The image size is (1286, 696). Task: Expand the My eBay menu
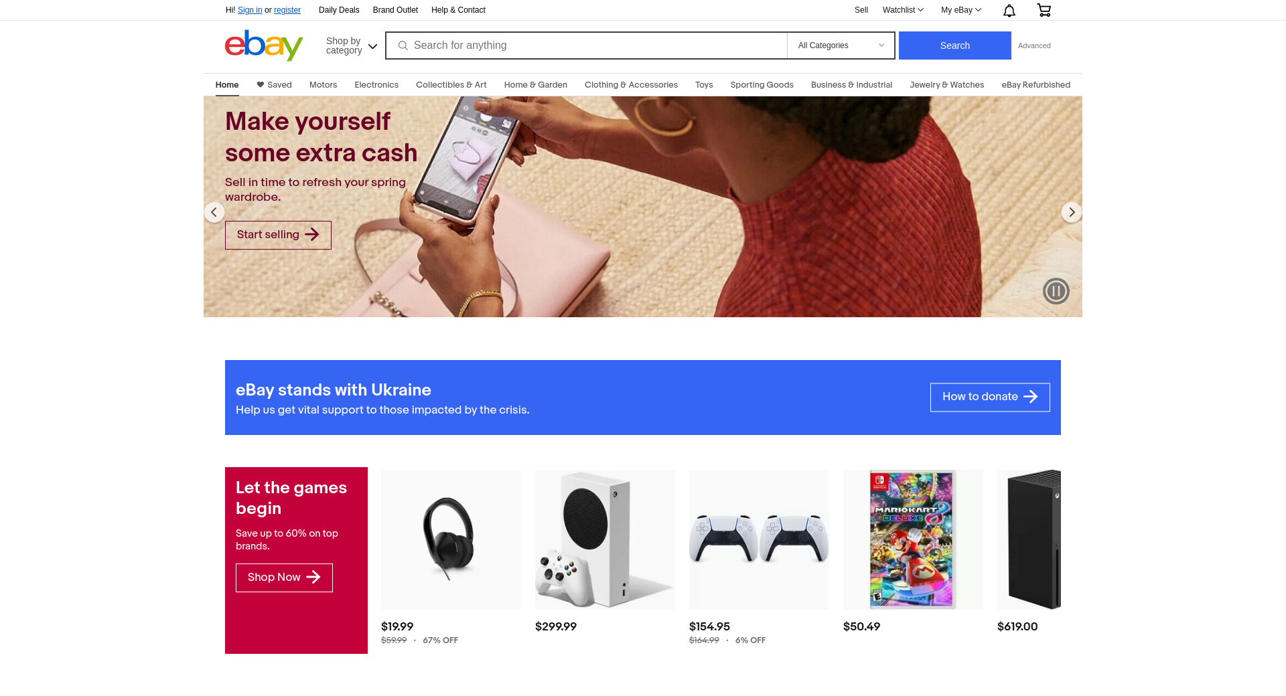(x=960, y=10)
